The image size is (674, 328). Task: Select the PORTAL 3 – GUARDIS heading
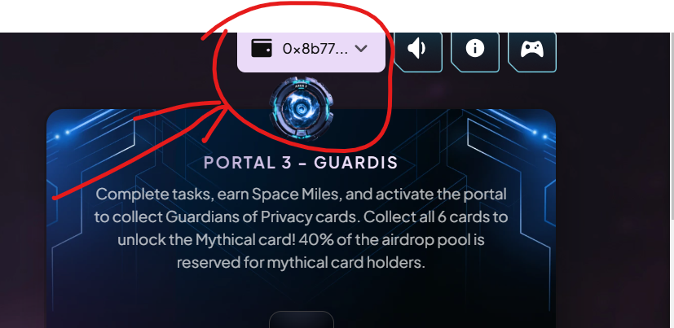(301, 163)
